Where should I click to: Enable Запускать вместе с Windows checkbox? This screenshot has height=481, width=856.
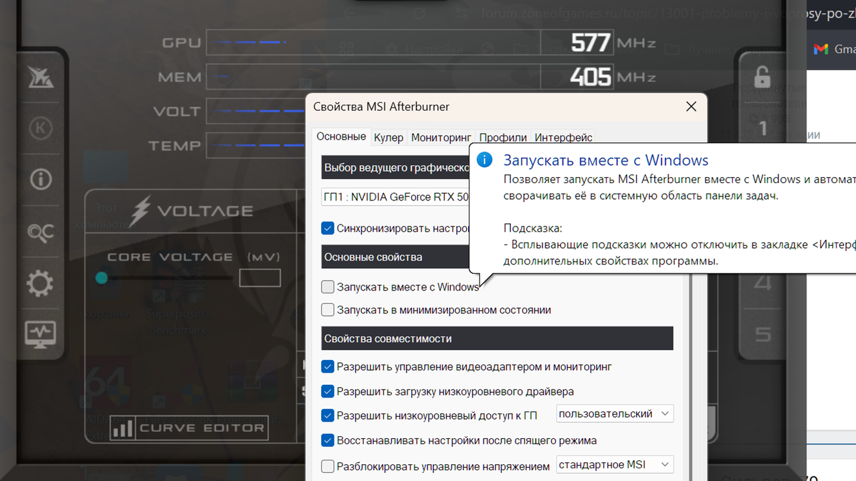[328, 287]
